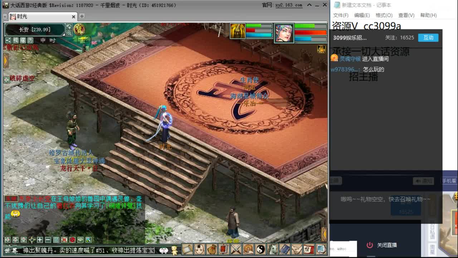This screenshot has width=458, height=258.
Task: Click the blue 互动 button
Action: click(428, 38)
